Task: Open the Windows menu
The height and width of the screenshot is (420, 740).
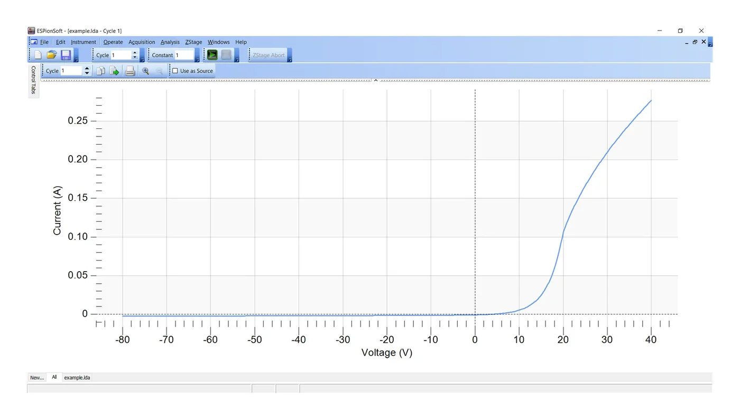Action: coord(219,42)
